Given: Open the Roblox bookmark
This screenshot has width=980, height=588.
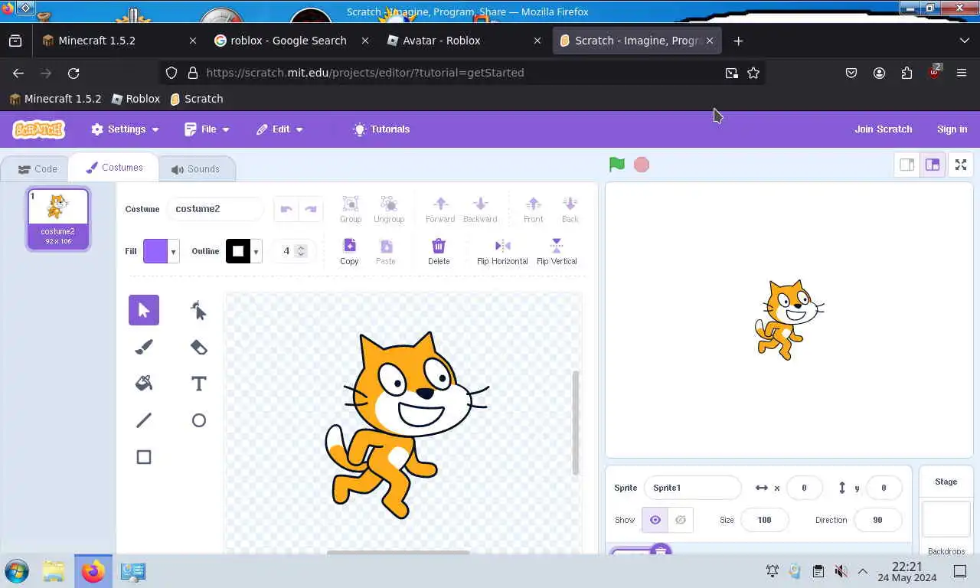Looking at the screenshot, I should pos(136,99).
